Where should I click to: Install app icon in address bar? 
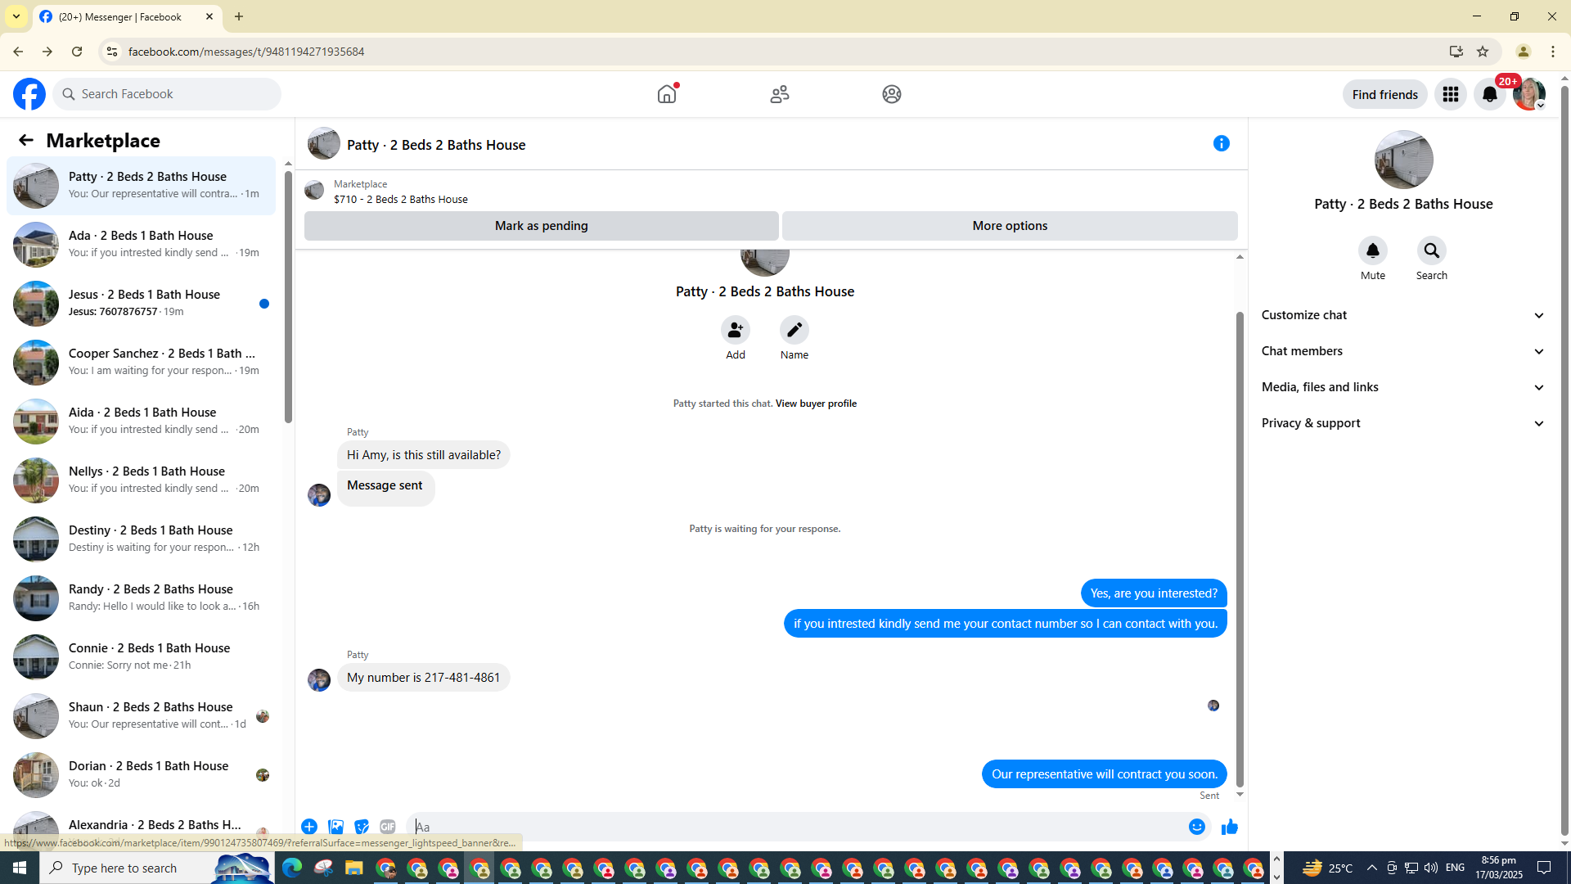click(x=1456, y=52)
